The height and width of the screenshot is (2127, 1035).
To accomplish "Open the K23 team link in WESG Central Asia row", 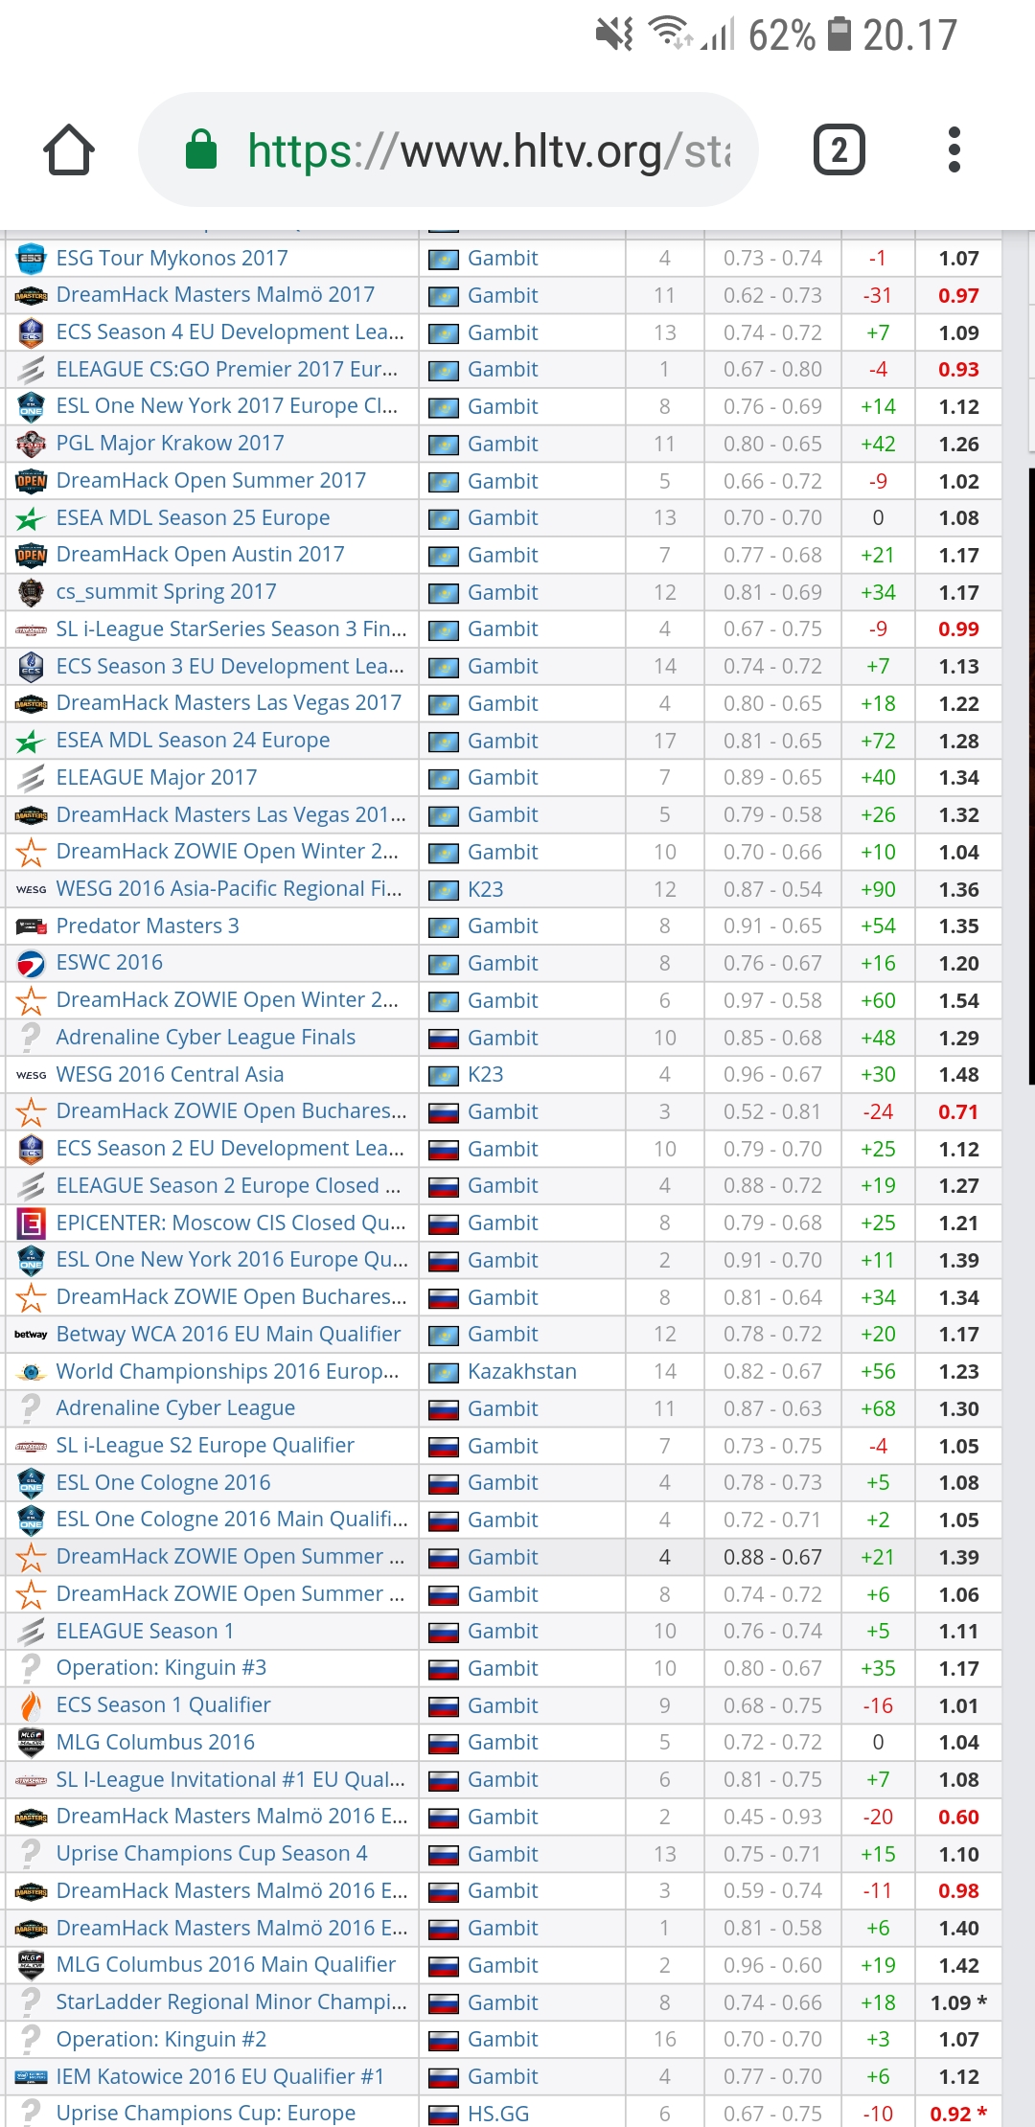I will (x=486, y=1074).
